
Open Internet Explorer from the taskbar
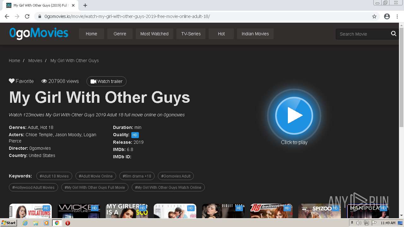point(25,223)
